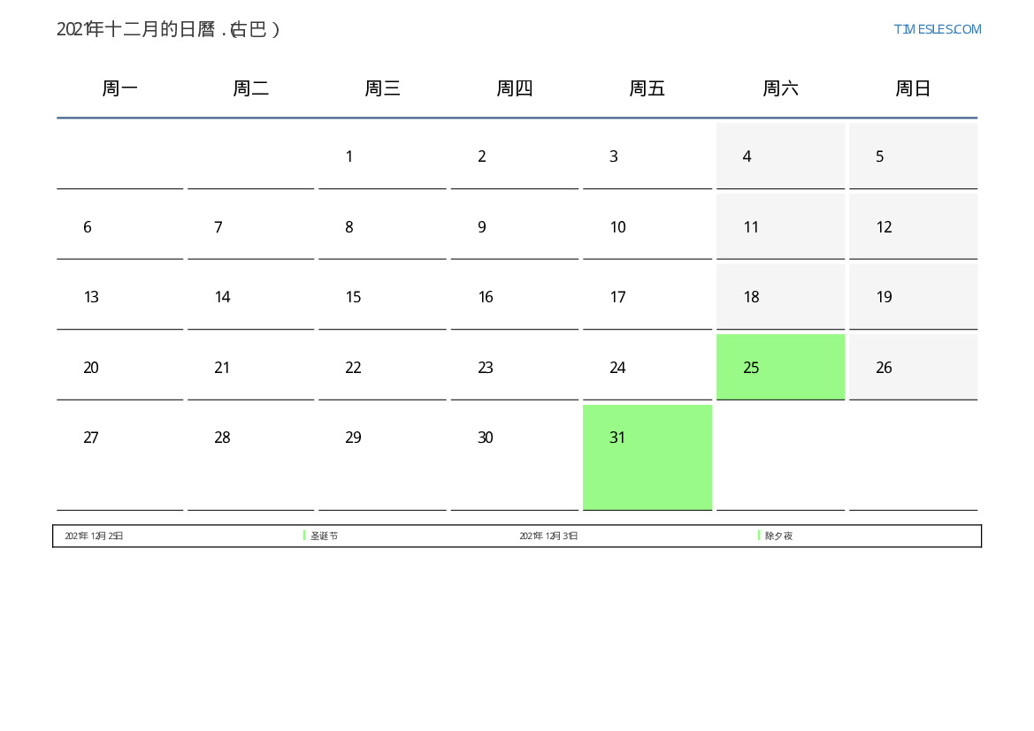Click the calendar title for December 2021
The width and height of the screenshot is (1034, 731).
click(x=169, y=29)
